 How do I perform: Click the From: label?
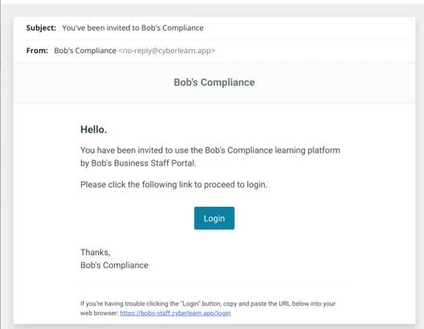(37, 51)
